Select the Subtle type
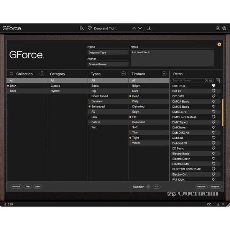 pyautogui.click(x=108, y=122)
